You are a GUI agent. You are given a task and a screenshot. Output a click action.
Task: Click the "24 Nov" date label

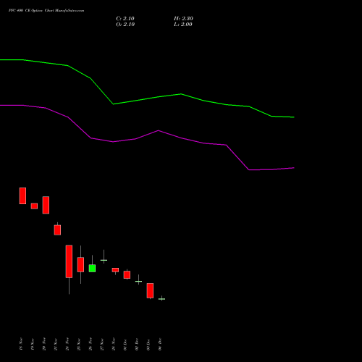click(67, 344)
